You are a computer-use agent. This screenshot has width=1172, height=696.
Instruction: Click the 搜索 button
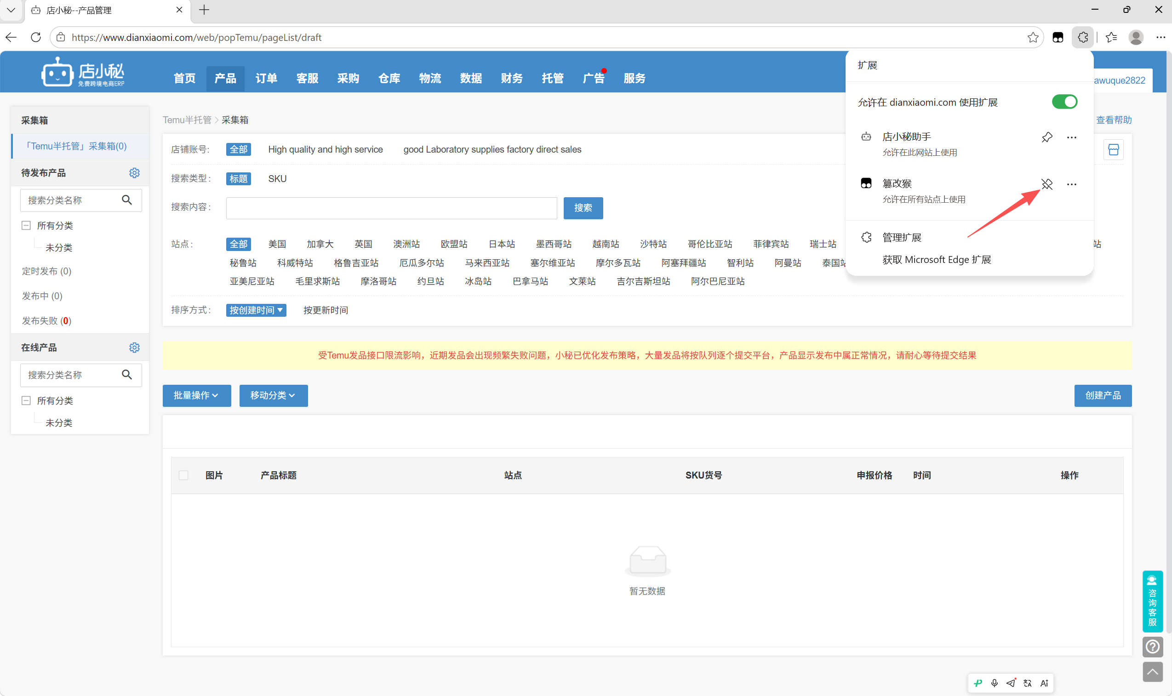tap(583, 208)
